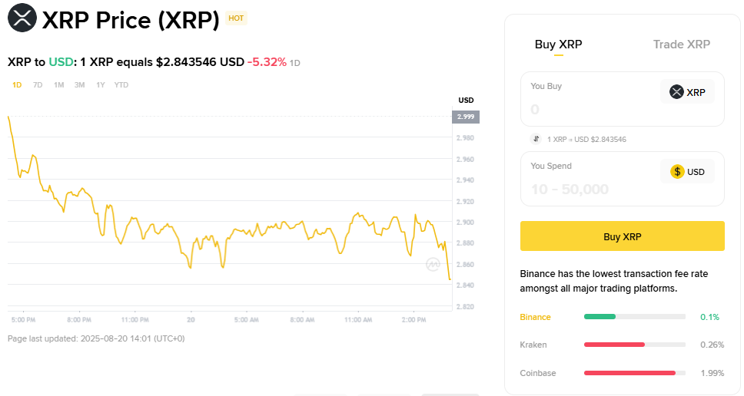Click the Binance fee rate bar
Screen dimensions: 744x396
coord(634,316)
